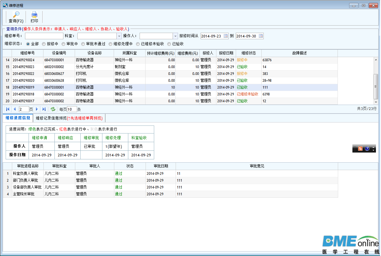Click the page number field
The width and height of the screenshot is (381, 256).
tap(24, 109)
